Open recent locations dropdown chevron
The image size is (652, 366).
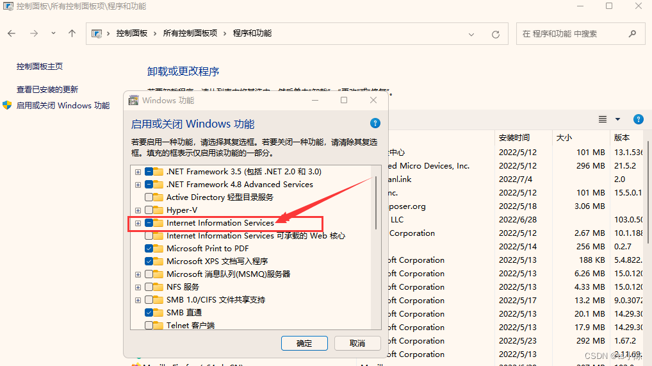pyautogui.click(x=53, y=33)
